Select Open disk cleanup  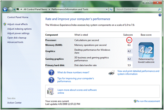[17, 38]
